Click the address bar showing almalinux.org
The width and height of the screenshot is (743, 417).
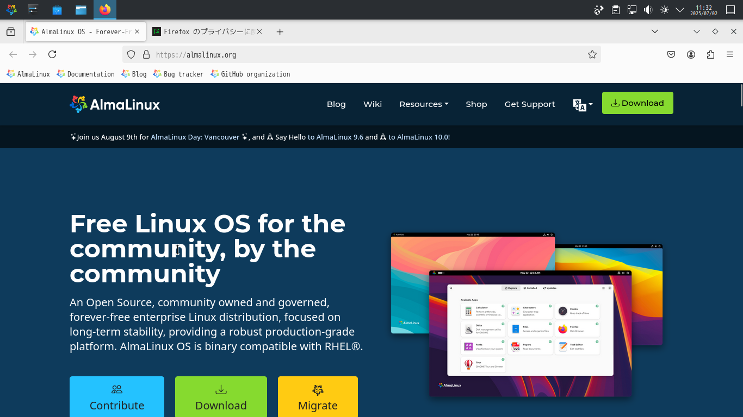(362, 54)
